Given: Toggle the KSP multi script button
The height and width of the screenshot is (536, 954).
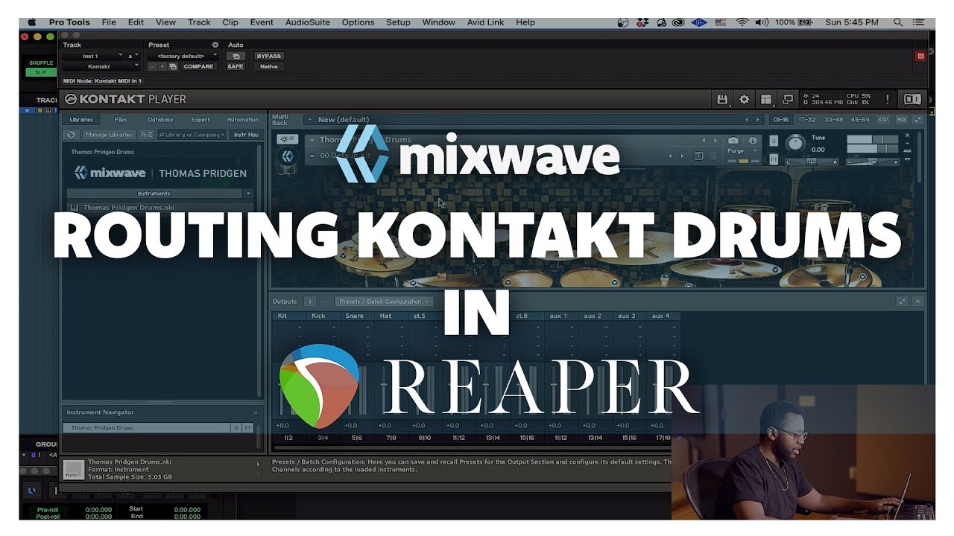Looking at the screenshot, I should [x=883, y=119].
